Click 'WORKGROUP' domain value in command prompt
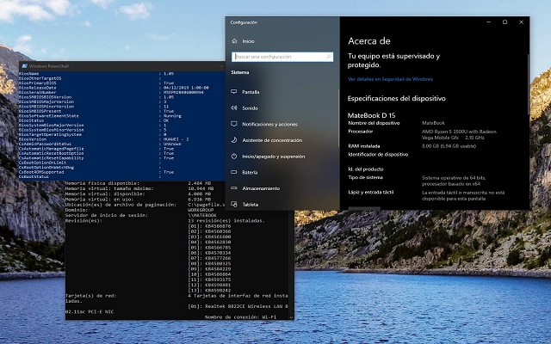The height and width of the screenshot is (344, 551). pos(201,210)
